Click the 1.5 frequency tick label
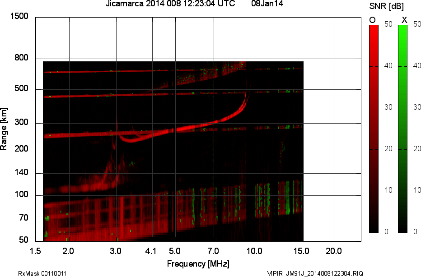The height and width of the screenshot is (277, 421). pos(35,250)
